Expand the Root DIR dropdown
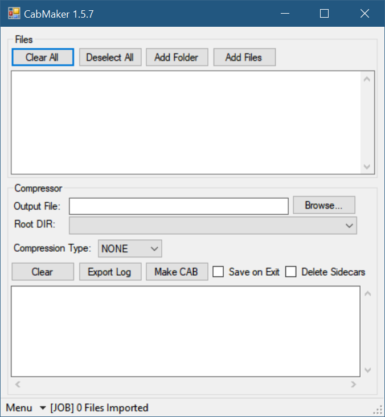Viewport: 385px width, 417px height. [349, 226]
